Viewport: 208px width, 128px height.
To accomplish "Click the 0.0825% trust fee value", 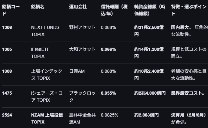I will pos(110,115).
